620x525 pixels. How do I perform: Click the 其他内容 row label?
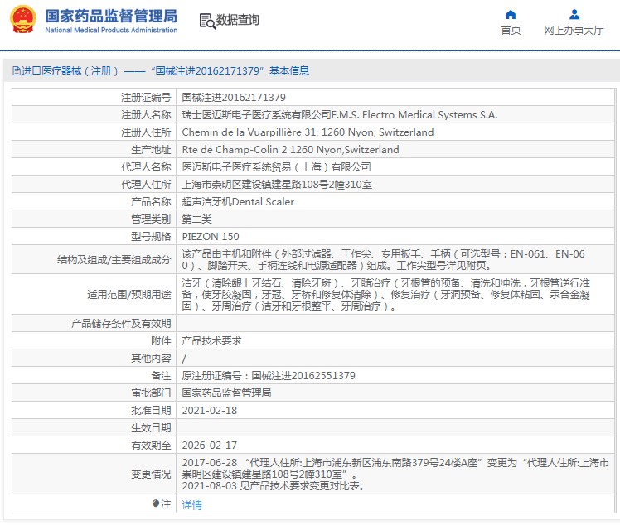151,358
